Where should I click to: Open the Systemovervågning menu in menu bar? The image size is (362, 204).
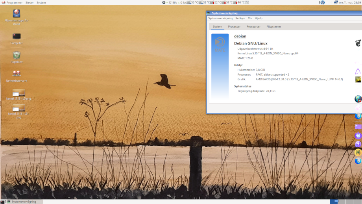[x=220, y=18]
